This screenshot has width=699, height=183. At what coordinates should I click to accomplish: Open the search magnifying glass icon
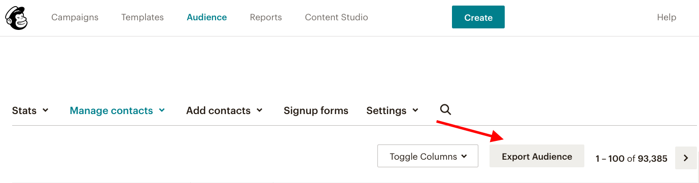445,109
